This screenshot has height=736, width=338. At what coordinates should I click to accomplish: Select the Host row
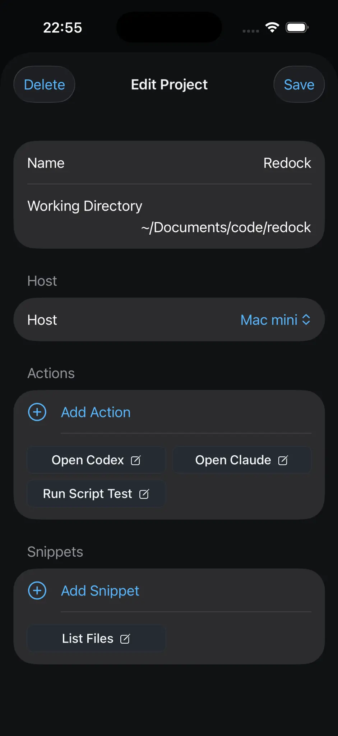point(169,319)
